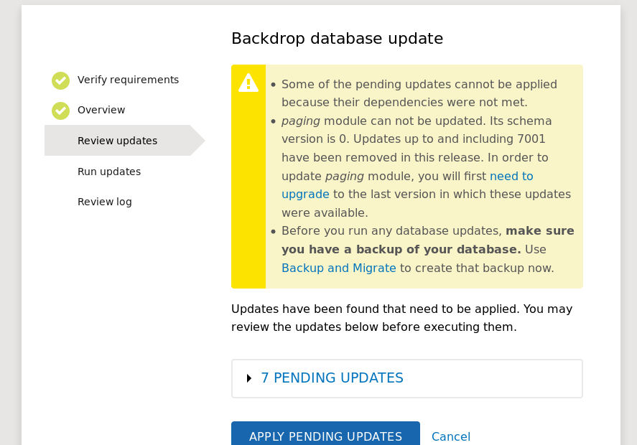Select the Review updates step
Image resolution: width=637 pixels, height=445 pixels.
[x=117, y=141]
